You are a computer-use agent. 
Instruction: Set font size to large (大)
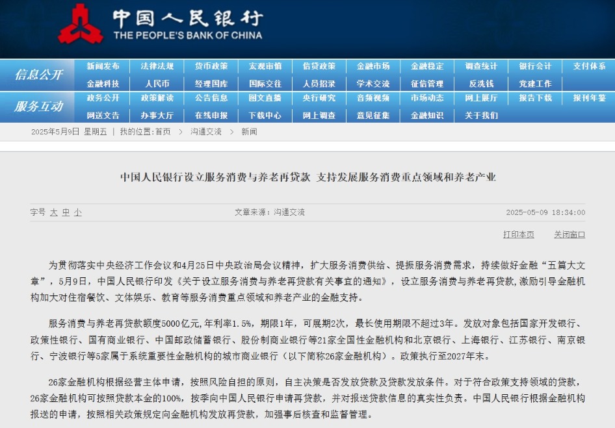click(54, 212)
